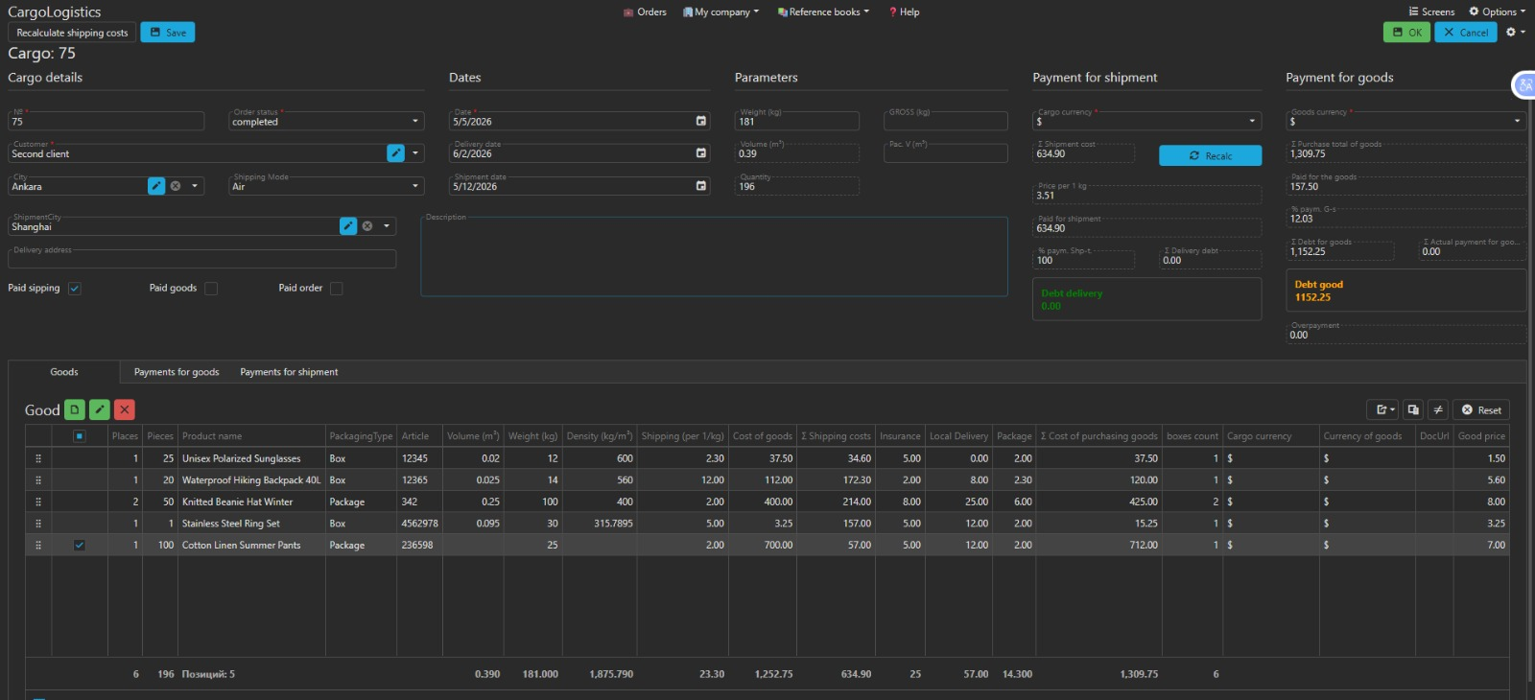
Task: Click the cost of goods cell 700.00
Action: click(x=763, y=545)
